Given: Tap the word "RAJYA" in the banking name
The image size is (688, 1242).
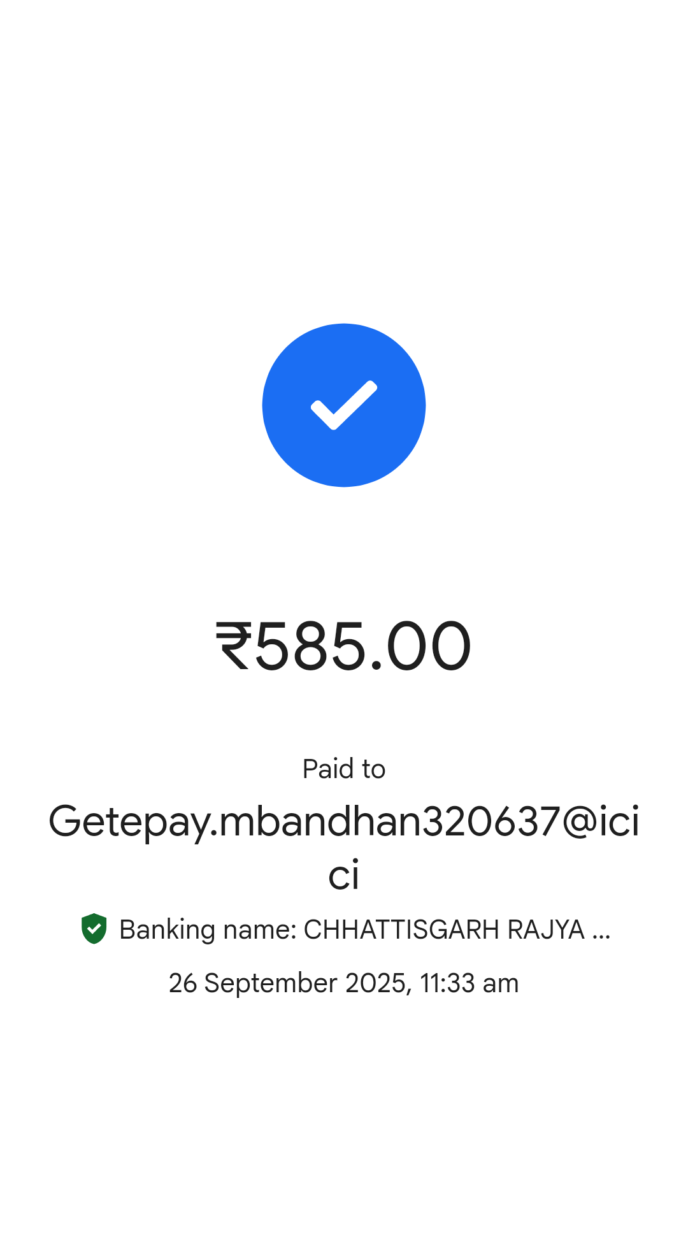Looking at the screenshot, I should (546, 930).
